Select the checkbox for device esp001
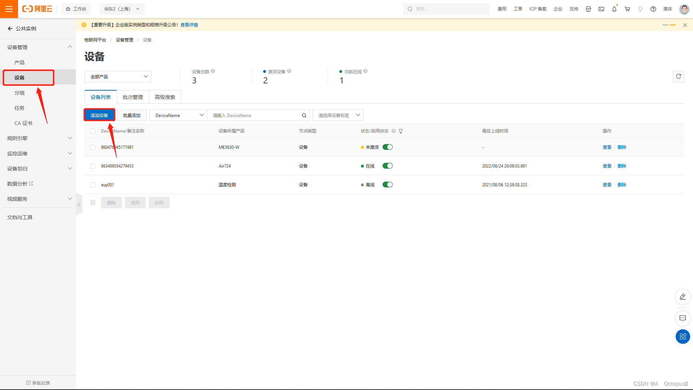The width and height of the screenshot is (693, 390). pyautogui.click(x=93, y=185)
